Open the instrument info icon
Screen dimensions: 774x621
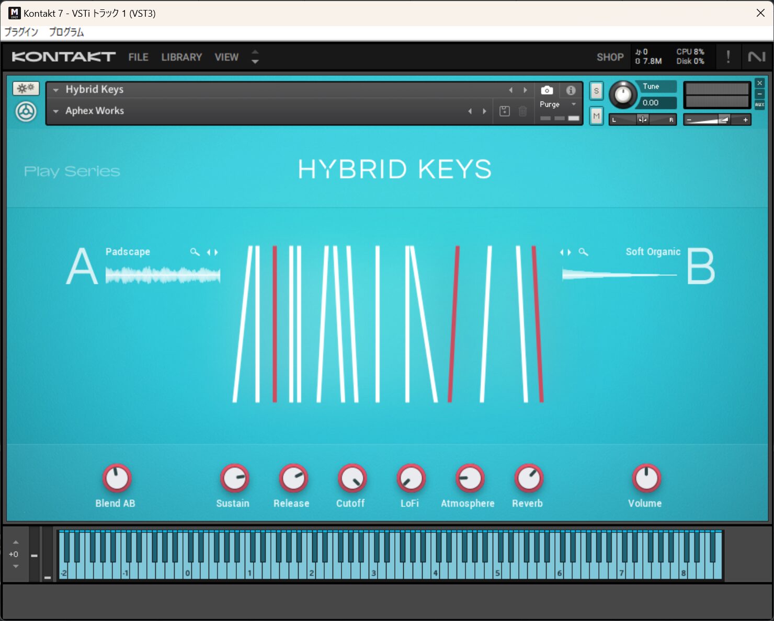click(x=571, y=90)
